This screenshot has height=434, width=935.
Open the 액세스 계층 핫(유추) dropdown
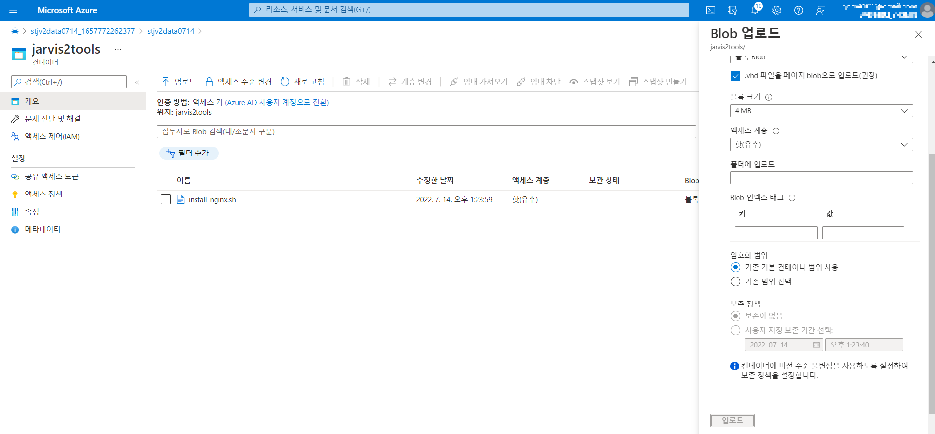pos(821,145)
